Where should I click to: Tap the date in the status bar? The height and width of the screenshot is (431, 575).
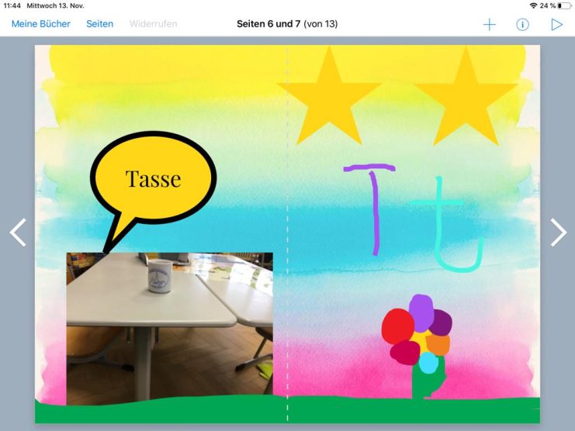55,5
